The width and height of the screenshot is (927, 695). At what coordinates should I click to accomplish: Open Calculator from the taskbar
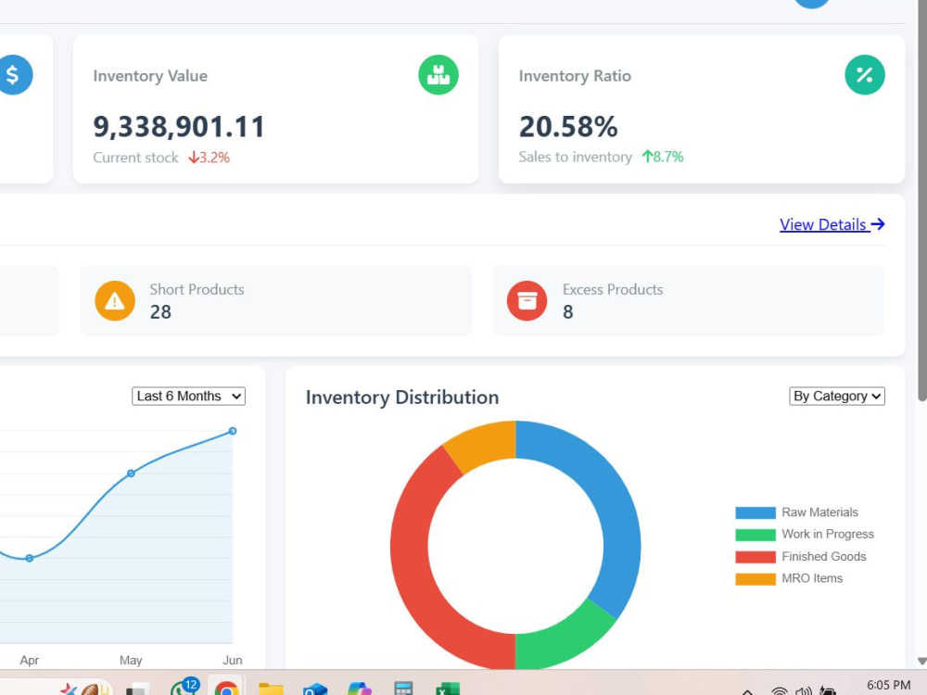[x=403, y=688]
